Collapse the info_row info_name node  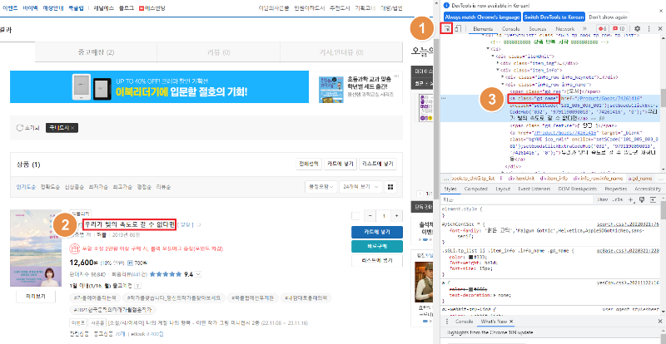(x=503, y=84)
